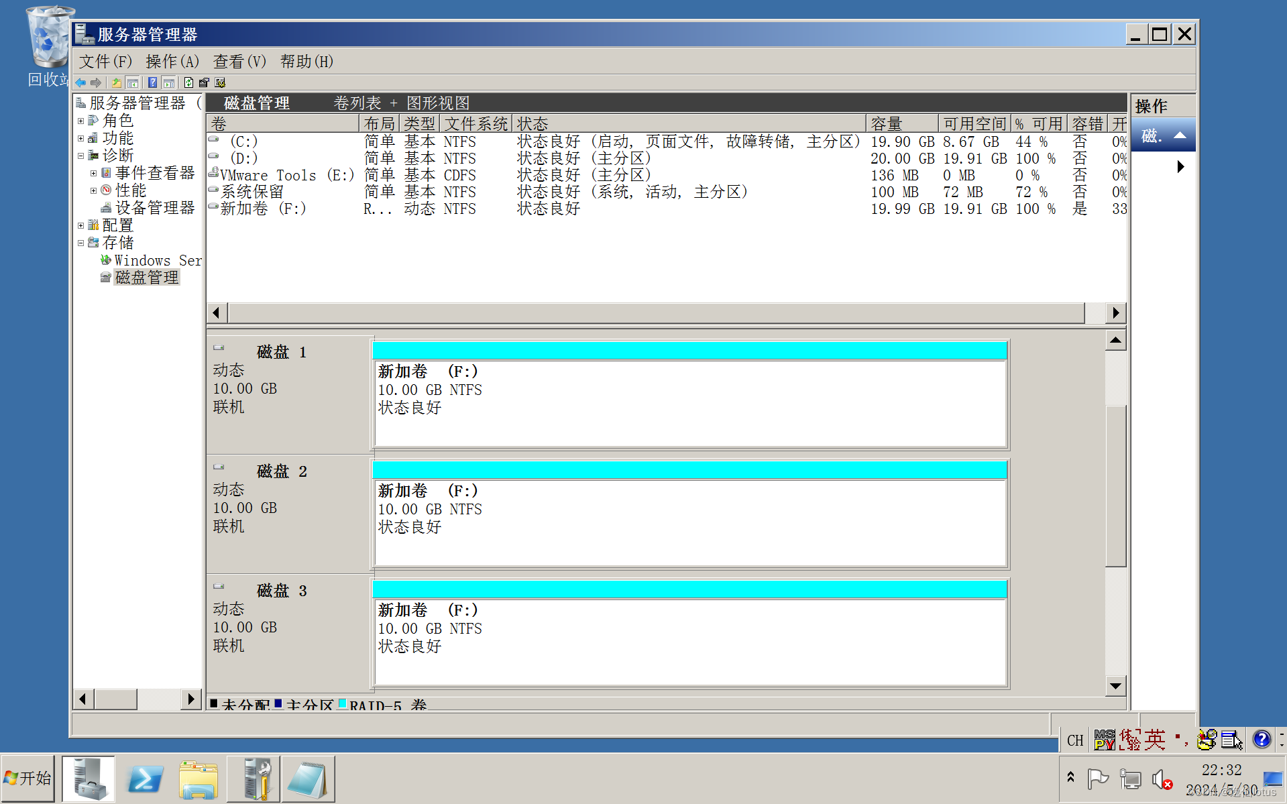Viewport: 1287px width, 804px height.
Task: Sort by the 文件系统 column header
Action: point(475,124)
